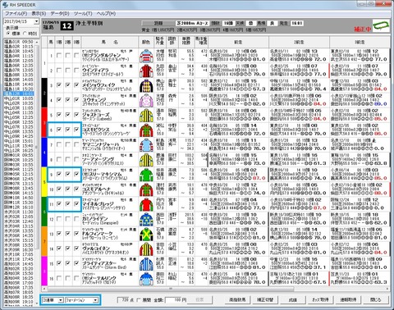Click pink silks icon for horse 4 ユウチェンジ
The image size is (394, 310).
coord(146,100)
